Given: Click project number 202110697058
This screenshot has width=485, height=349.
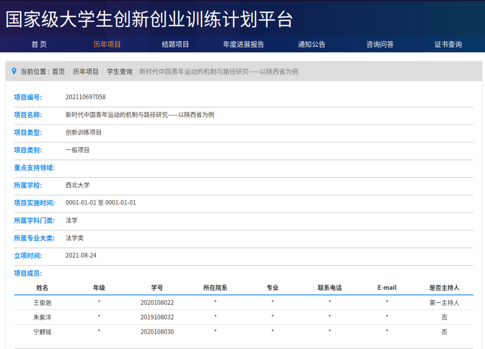Looking at the screenshot, I should click(x=86, y=97).
